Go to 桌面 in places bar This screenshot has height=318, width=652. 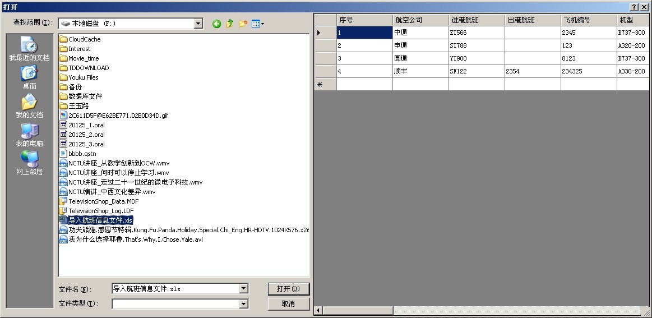[30, 77]
